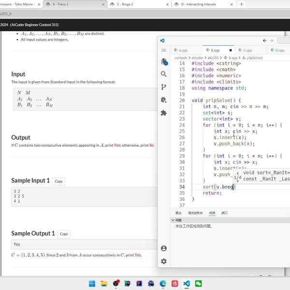Copy Sample Output 1
This screenshot has height=290, width=290.
(64, 234)
